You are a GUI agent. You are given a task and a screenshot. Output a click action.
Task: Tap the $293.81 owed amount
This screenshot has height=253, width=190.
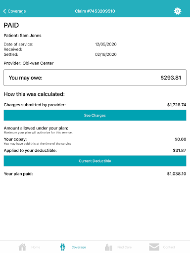171,78
